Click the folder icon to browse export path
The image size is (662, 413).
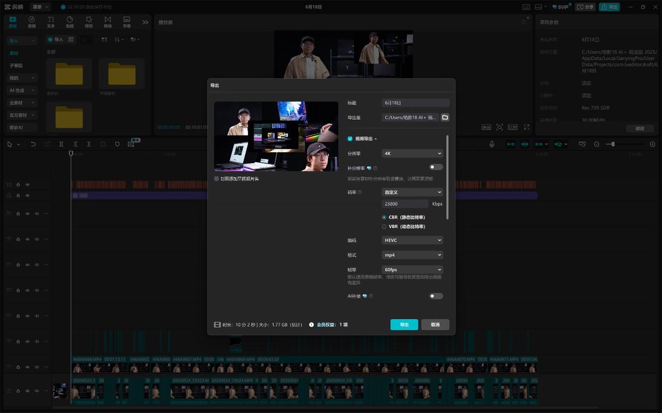coord(445,117)
